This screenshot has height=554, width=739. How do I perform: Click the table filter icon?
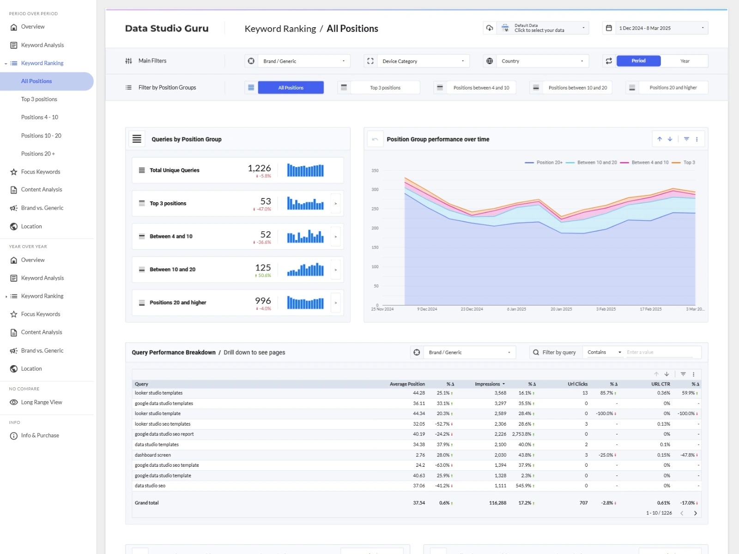tap(683, 374)
